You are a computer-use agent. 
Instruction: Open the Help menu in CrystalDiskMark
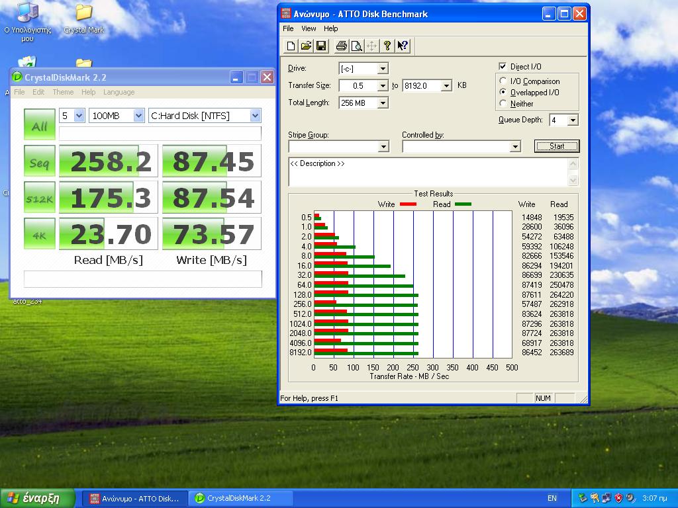(88, 92)
